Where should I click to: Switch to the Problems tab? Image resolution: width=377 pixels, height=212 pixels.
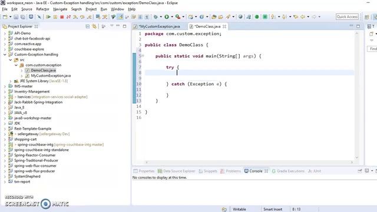[230, 171]
